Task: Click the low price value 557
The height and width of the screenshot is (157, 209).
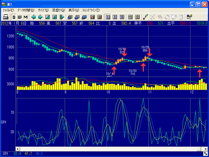Action: tap(75, 23)
